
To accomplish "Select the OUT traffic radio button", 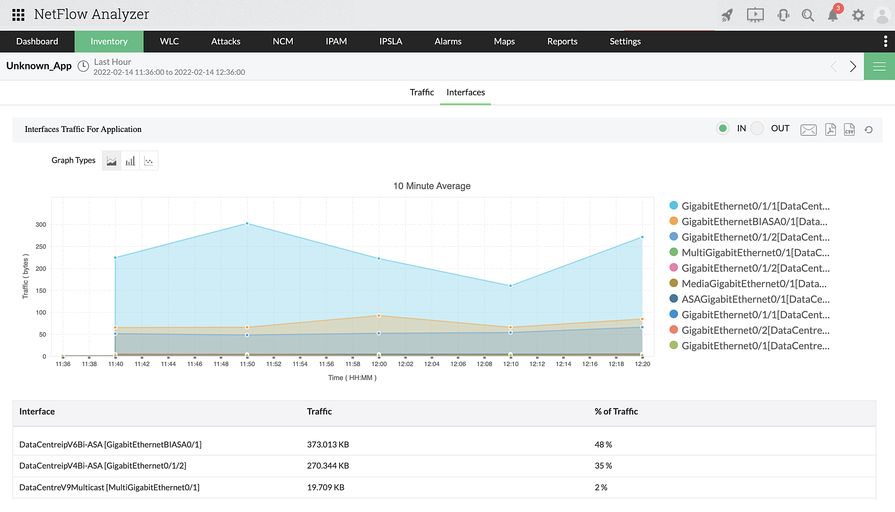I will [x=757, y=128].
